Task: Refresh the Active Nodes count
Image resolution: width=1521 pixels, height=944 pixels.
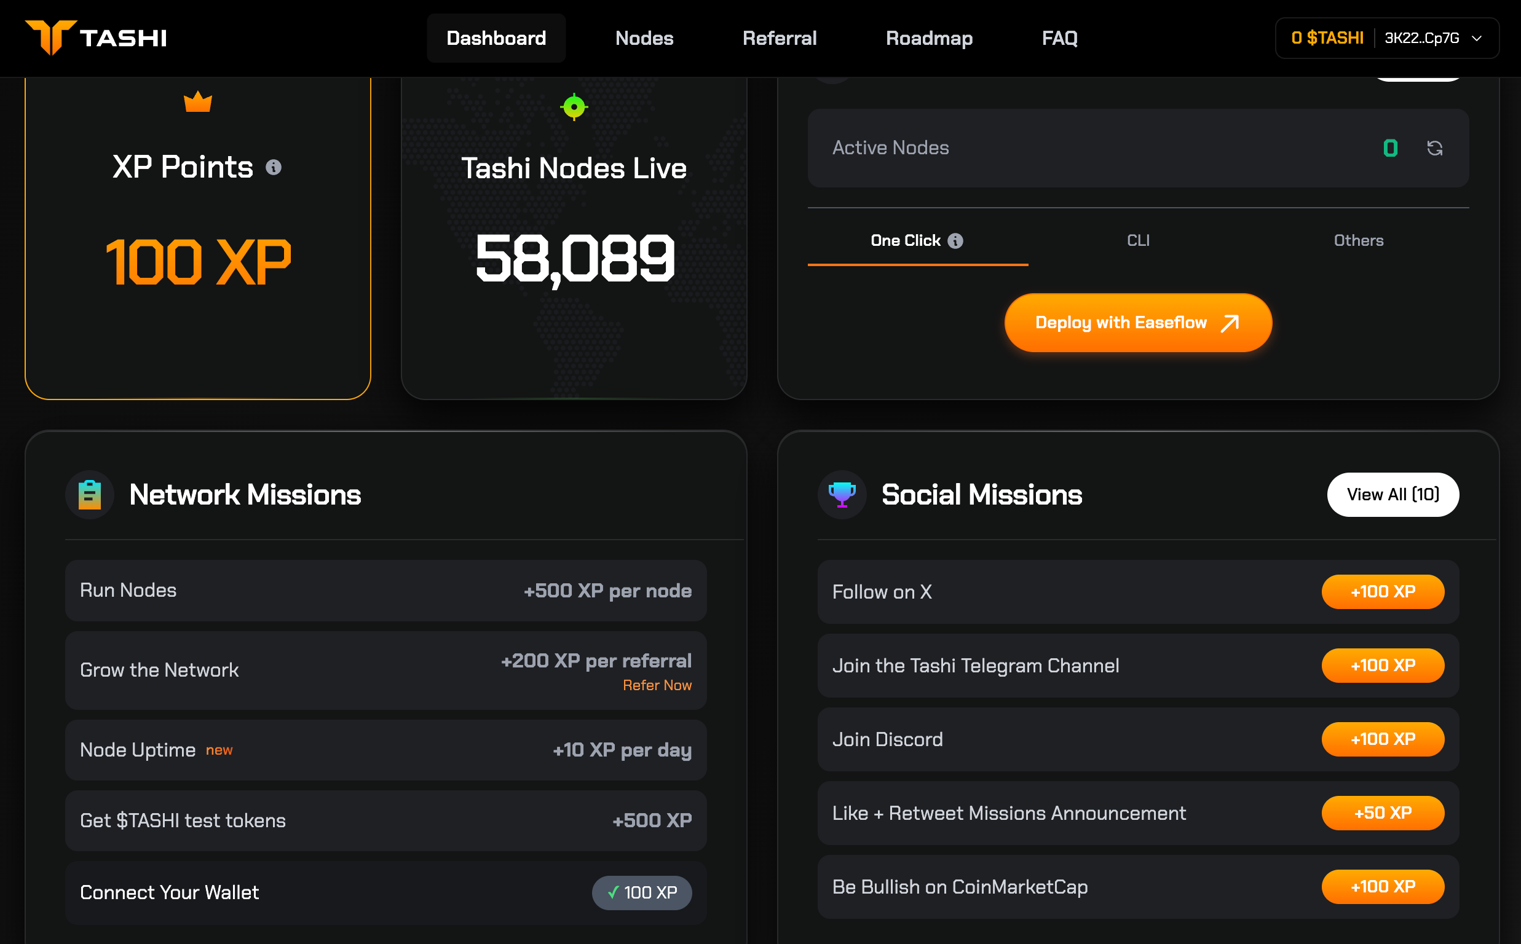Action: pos(1434,148)
